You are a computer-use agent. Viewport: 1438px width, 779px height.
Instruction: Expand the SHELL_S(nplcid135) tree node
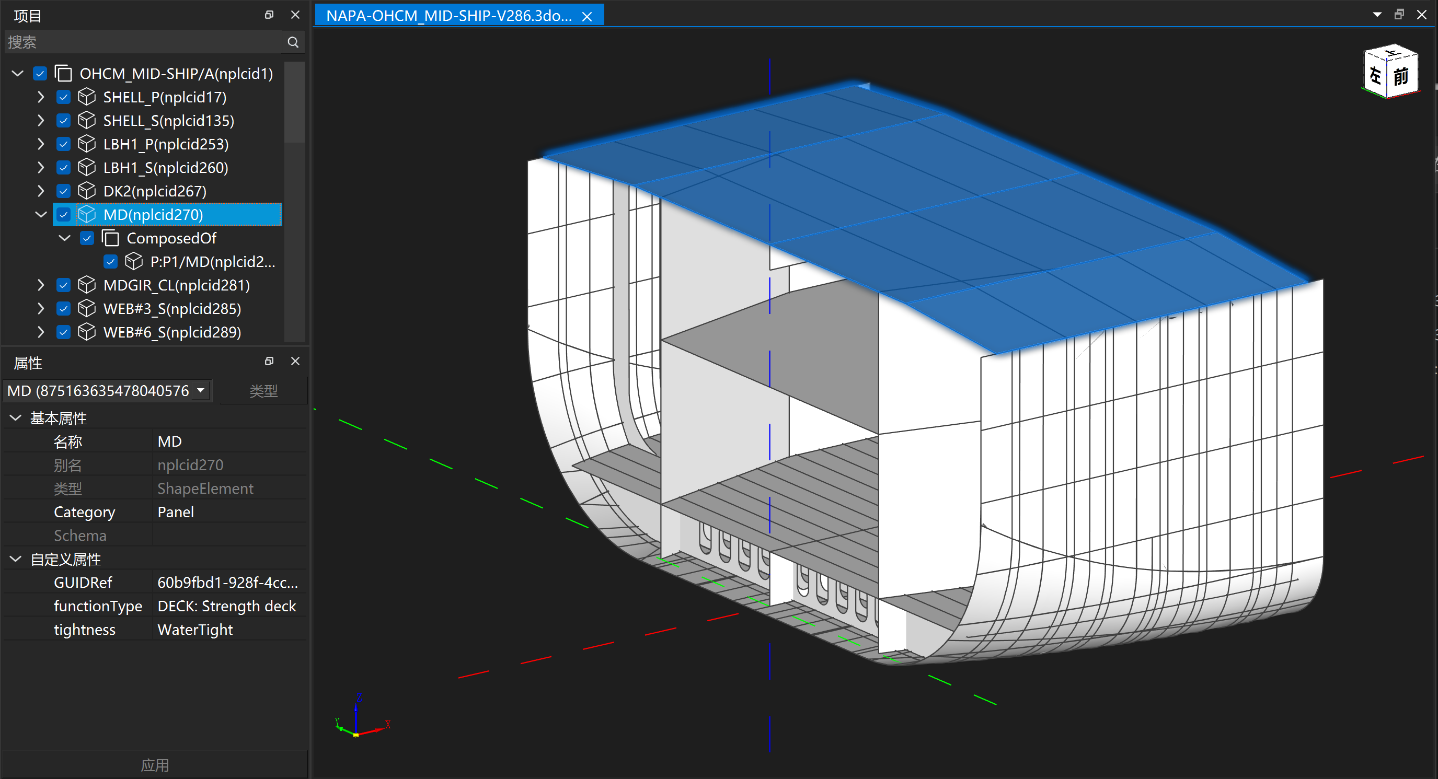pyautogui.click(x=41, y=121)
